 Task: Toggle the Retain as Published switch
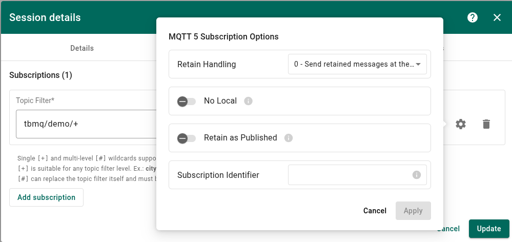(187, 138)
